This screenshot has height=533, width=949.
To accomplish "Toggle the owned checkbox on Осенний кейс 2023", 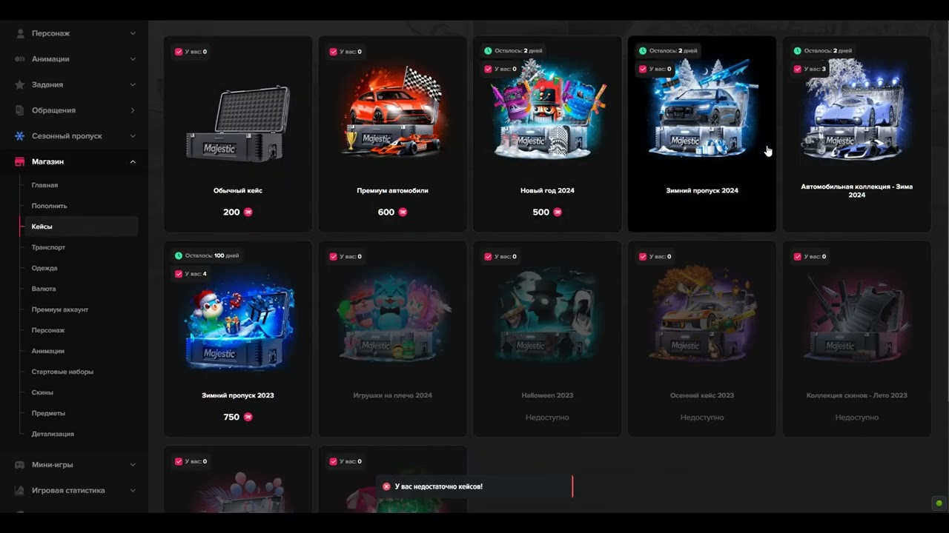I will pyautogui.click(x=643, y=257).
